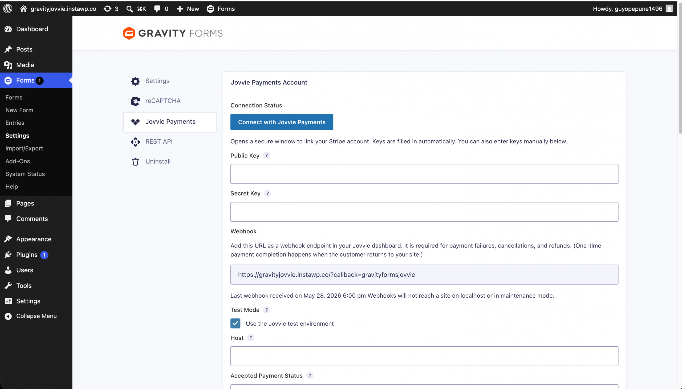
Task: Click the WordPress logo icon
Action: pyautogui.click(x=8, y=9)
